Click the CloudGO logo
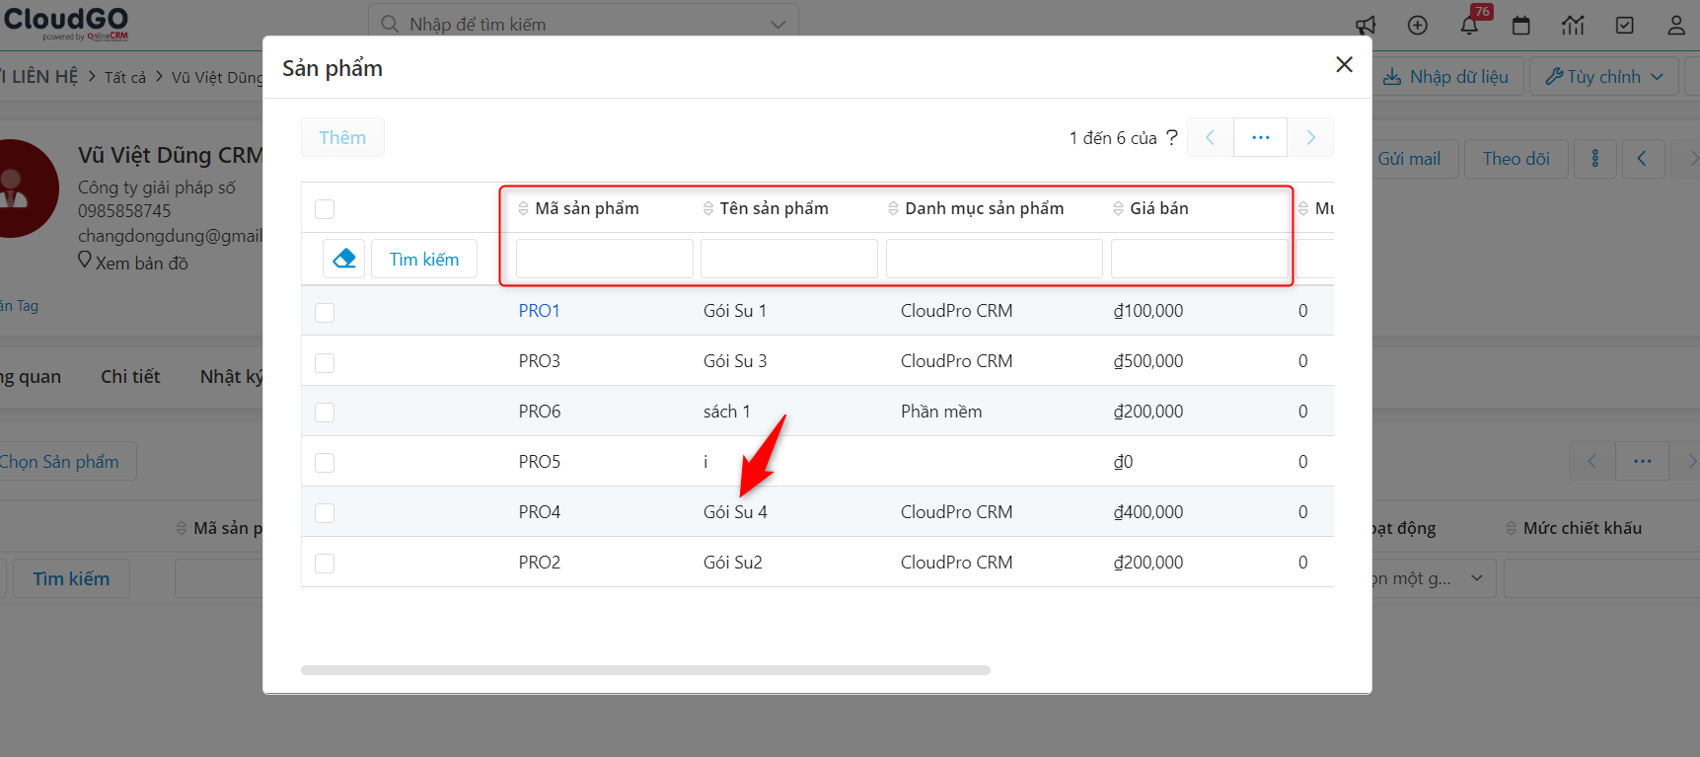Image resolution: width=1700 pixels, height=757 pixels. [66, 23]
